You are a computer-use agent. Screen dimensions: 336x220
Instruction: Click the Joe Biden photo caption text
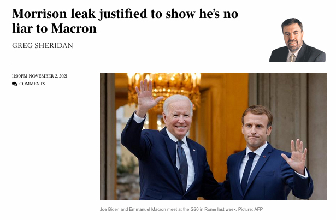click(181, 209)
